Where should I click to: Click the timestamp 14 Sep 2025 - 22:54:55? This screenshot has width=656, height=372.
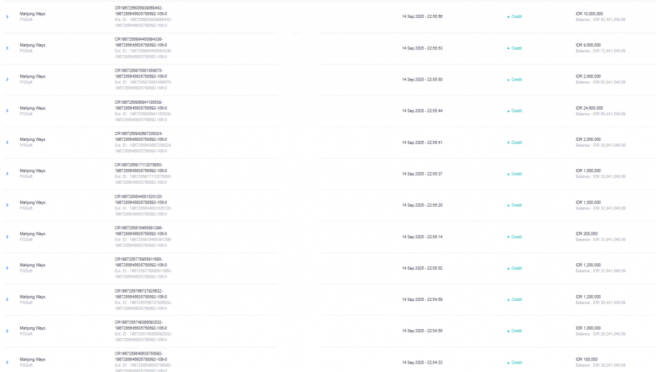click(x=422, y=331)
